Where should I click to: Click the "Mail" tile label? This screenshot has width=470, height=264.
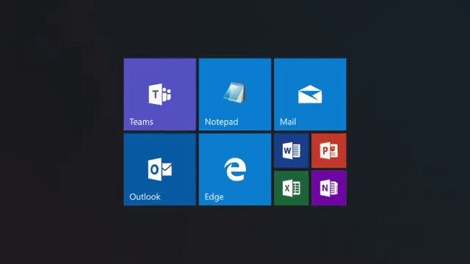click(288, 122)
